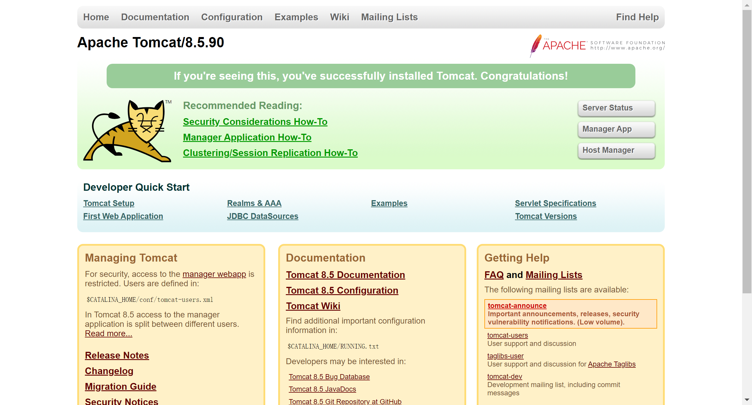
Task: Open Tomcat Wiki link
Action: 313,306
